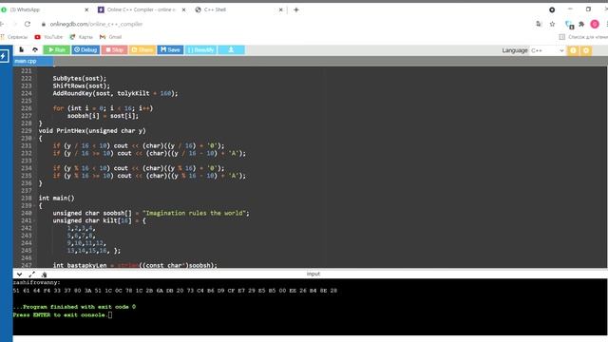Bookmark this page with star icon
608x342 pixels.
[x=552, y=24]
